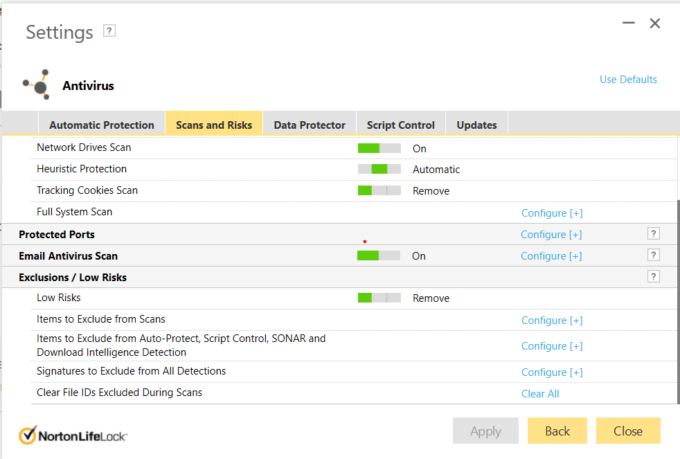This screenshot has height=459, width=680.
Task: Expand Configure [+] for Items to Exclude from Scans
Action: 551,321
